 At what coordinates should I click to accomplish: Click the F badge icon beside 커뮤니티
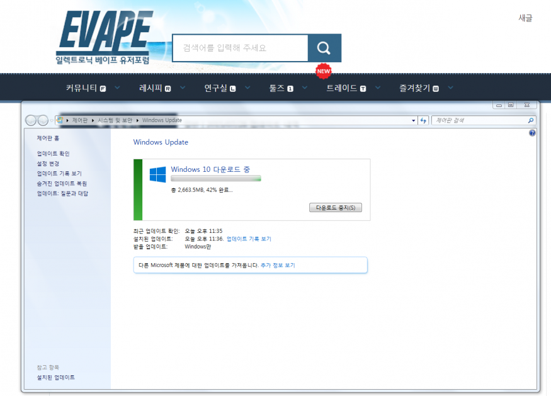click(103, 89)
